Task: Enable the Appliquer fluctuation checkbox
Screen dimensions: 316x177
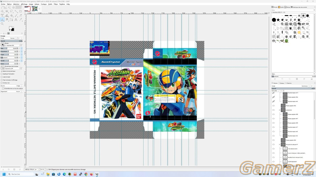Action: 1,74
